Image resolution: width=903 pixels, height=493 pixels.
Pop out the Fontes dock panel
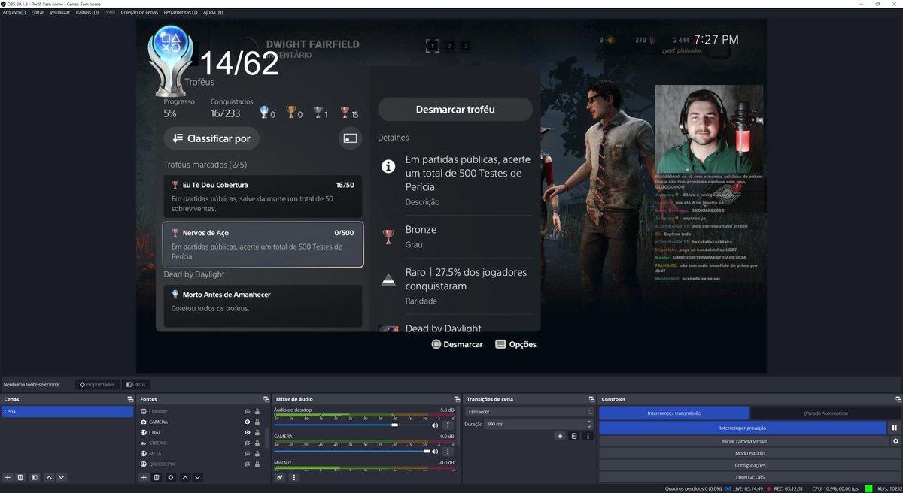coord(266,399)
